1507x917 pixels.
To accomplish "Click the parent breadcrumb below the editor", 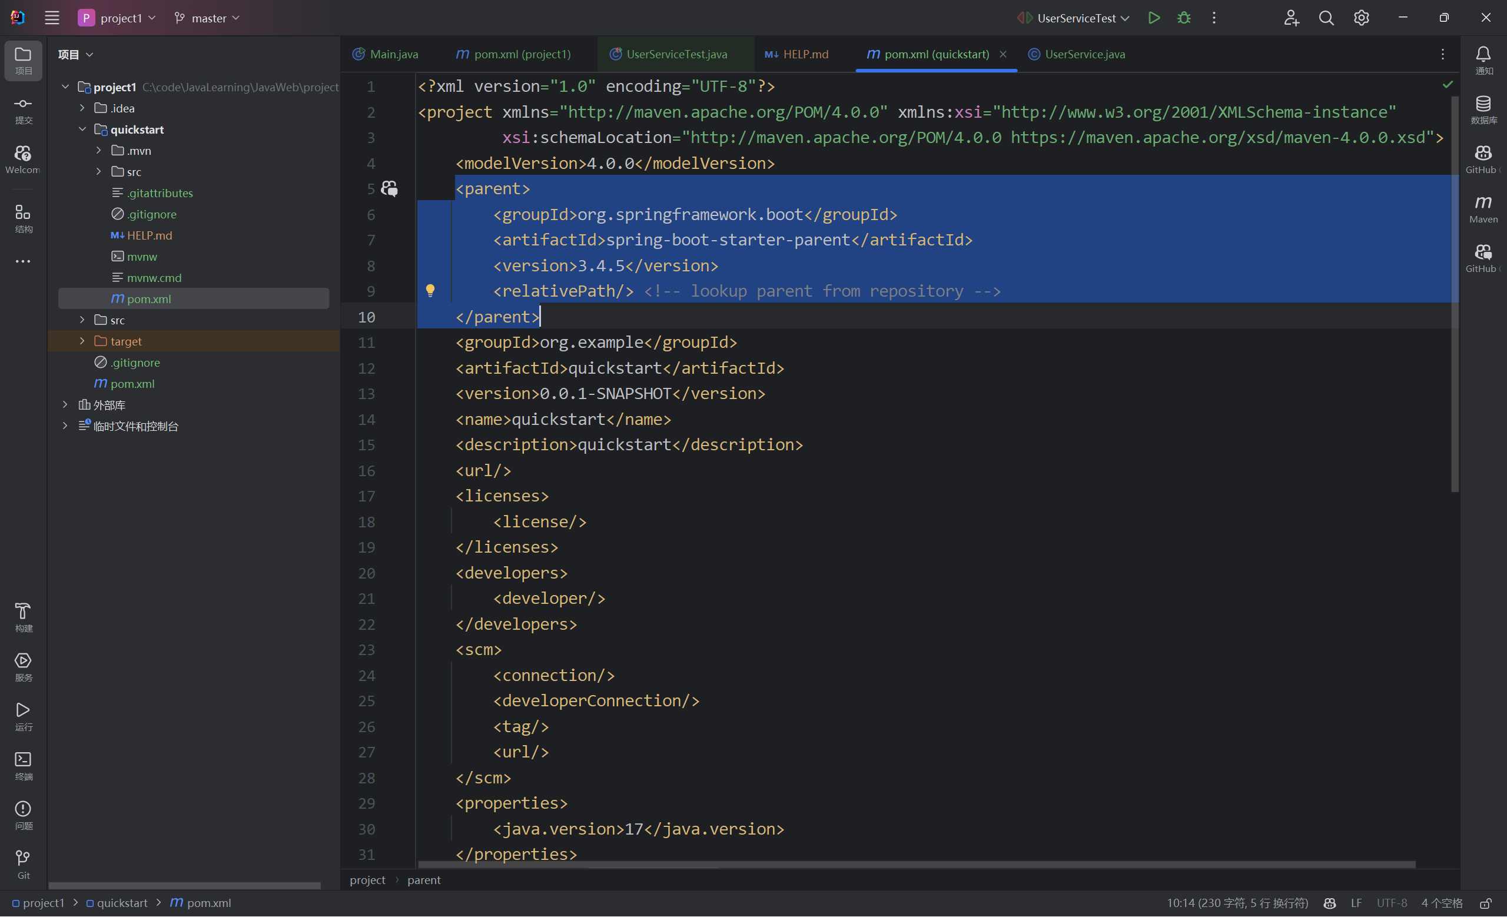I will 423,880.
